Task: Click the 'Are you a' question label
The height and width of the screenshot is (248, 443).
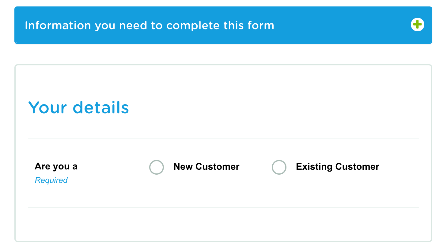Action: click(56, 166)
